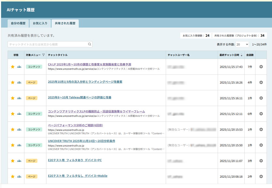Click the search magnifier icon
This screenshot has height=188, width=272.
(89, 44)
